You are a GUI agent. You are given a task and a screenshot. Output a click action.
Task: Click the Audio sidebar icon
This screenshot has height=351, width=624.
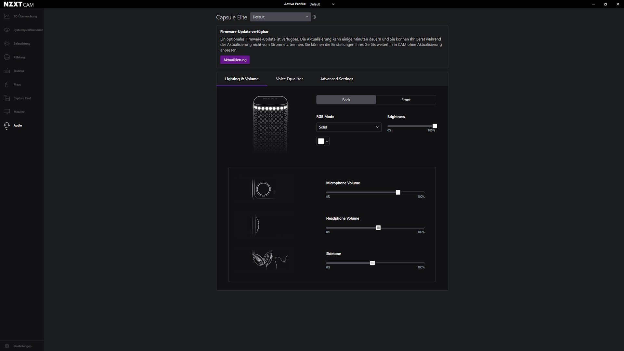pyautogui.click(x=7, y=125)
